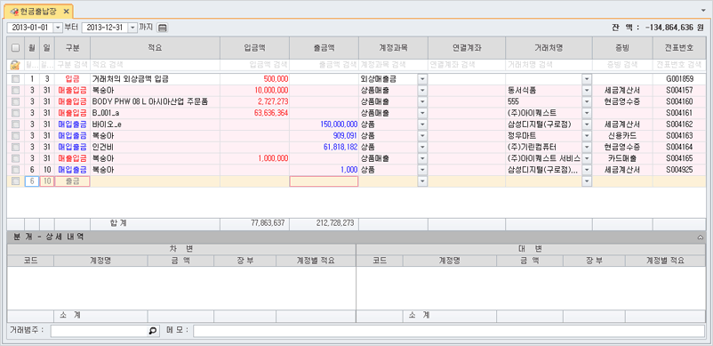Open account dropdown in the new entry row
Screen dimensions: 713x346
(422, 181)
